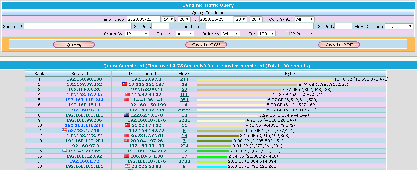This screenshot has height=170, width=417.
Task: Click the 8.74 GB bytes bar
Action: [247, 85]
